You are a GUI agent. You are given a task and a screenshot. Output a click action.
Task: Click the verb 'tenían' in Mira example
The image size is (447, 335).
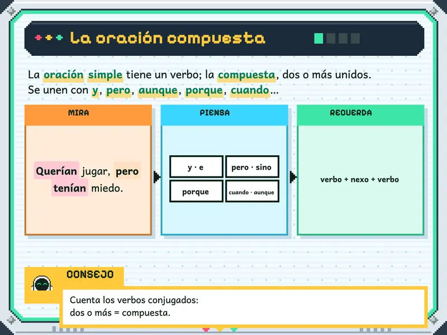pos(69,188)
